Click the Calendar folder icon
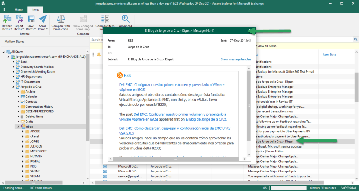The width and height of the screenshot is (359, 191). [x=23, y=96]
